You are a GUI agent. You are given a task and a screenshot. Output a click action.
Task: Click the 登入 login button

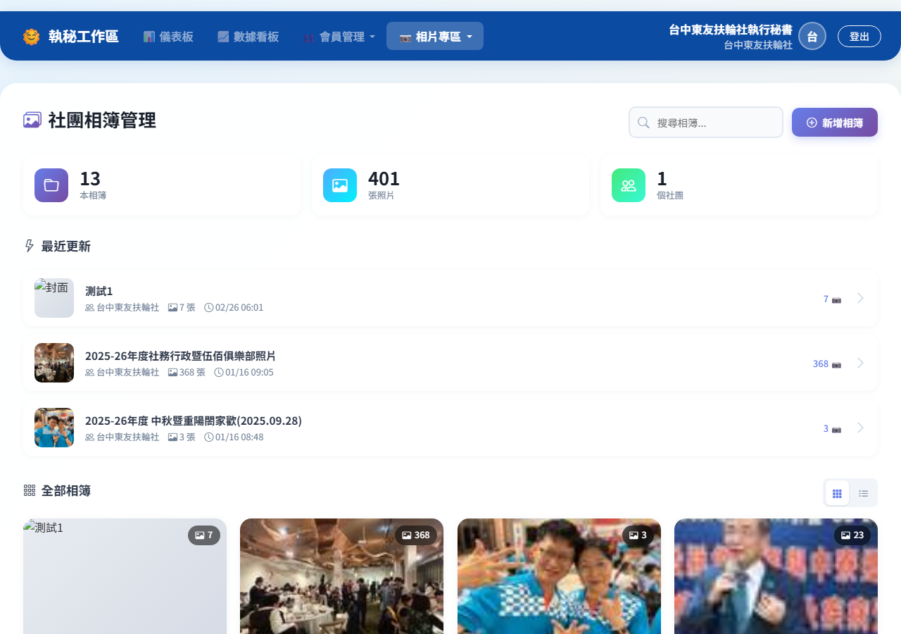pos(859,36)
